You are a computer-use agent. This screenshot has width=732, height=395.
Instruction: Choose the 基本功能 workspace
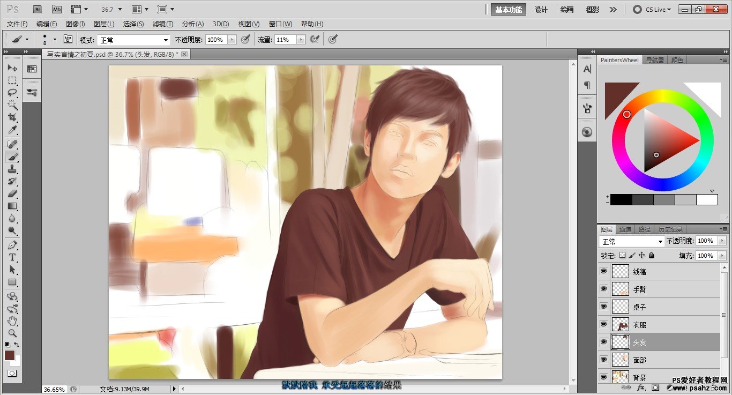[x=509, y=10]
